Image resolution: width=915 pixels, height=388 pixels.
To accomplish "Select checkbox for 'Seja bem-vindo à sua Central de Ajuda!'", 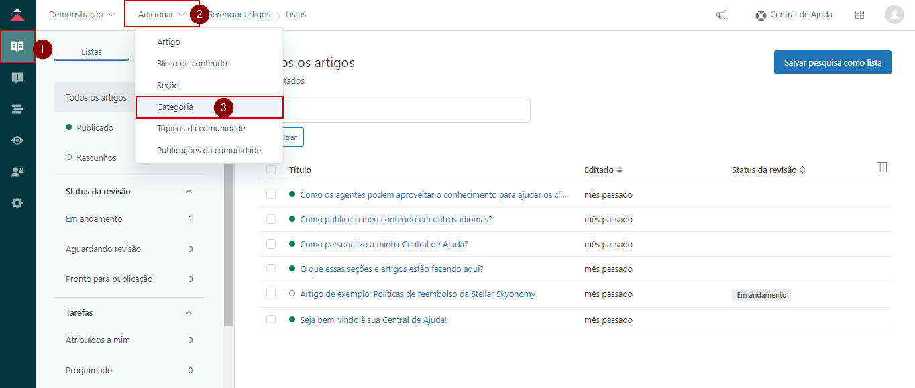I will pos(271,320).
